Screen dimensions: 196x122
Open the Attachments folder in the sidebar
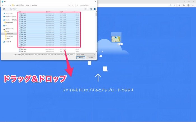click(x=9, y=22)
